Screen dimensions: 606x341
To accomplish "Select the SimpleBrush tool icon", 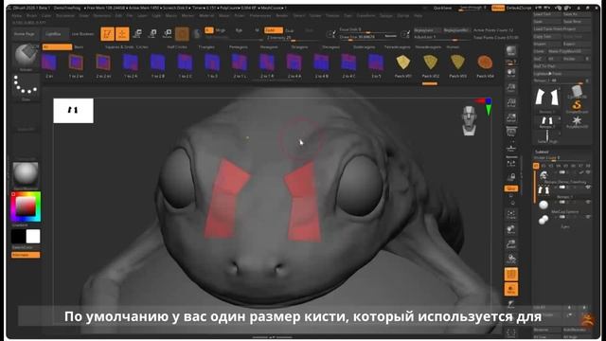I will tap(577, 106).
